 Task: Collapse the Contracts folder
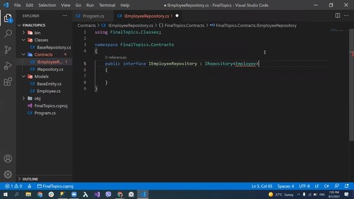coord(24,55)
